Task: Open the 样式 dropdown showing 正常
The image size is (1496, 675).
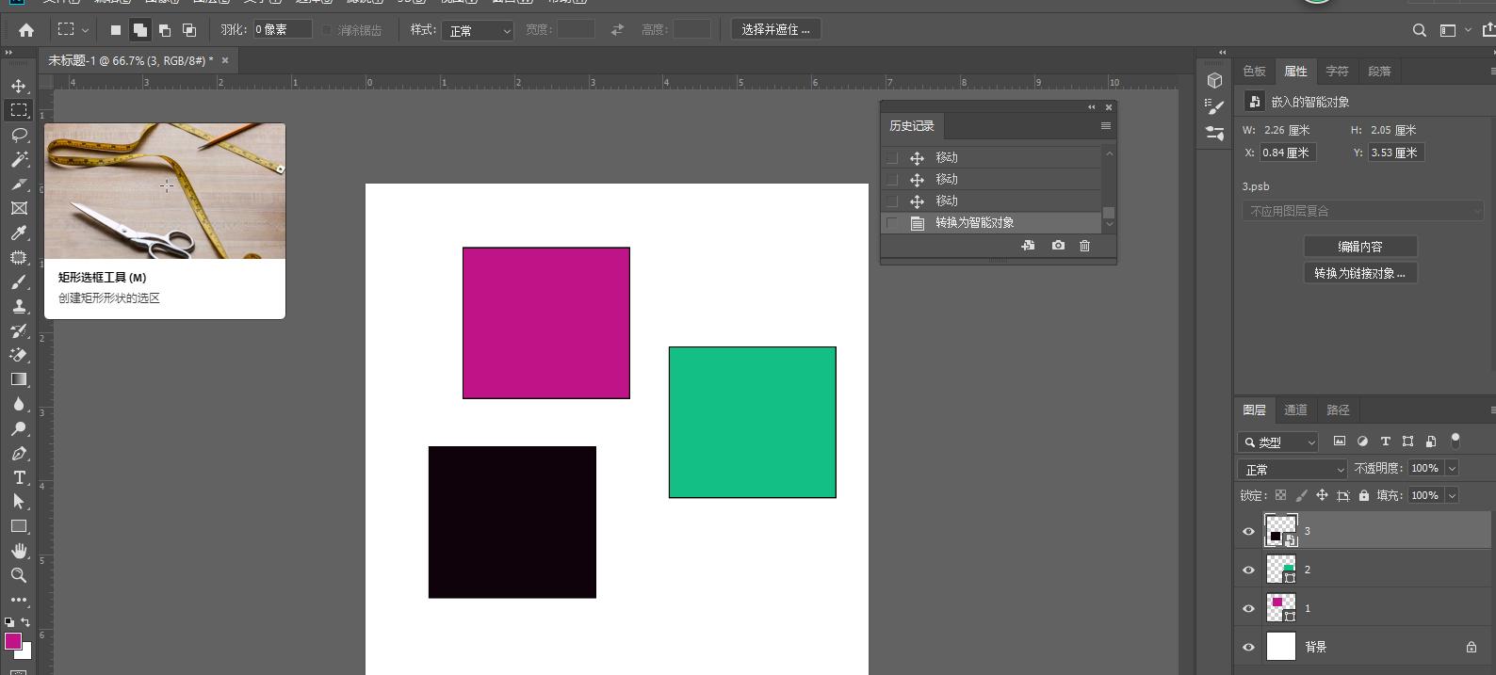Action: pyautogui.click(x=479, y=30)
